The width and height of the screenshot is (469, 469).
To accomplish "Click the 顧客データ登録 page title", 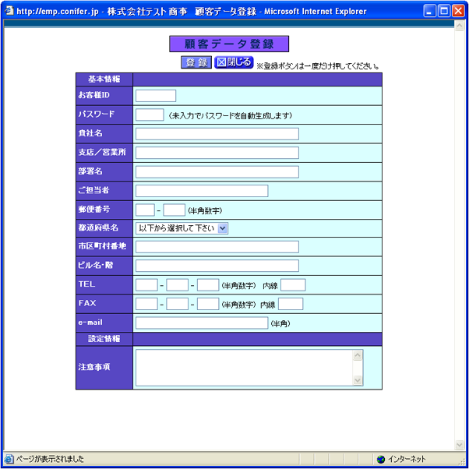I will tap(229, 44).
